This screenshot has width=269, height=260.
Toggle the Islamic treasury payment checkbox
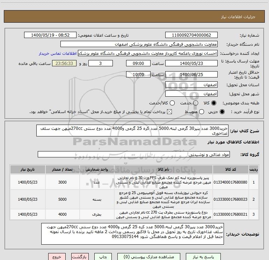tap(169, 112)
